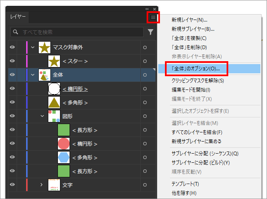Choose すべてのレイヤーを結合(F)
The height and width of the screenshot is (199, 267).
coord(197,132)
